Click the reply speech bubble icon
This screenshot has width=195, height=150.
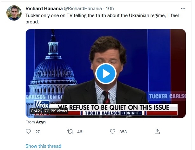28,131
